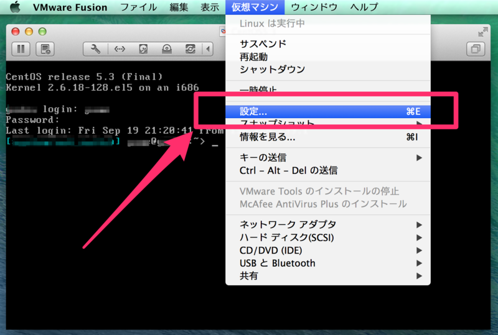Select the 設定... menu item
498x335 pixels.
(328, 111)
